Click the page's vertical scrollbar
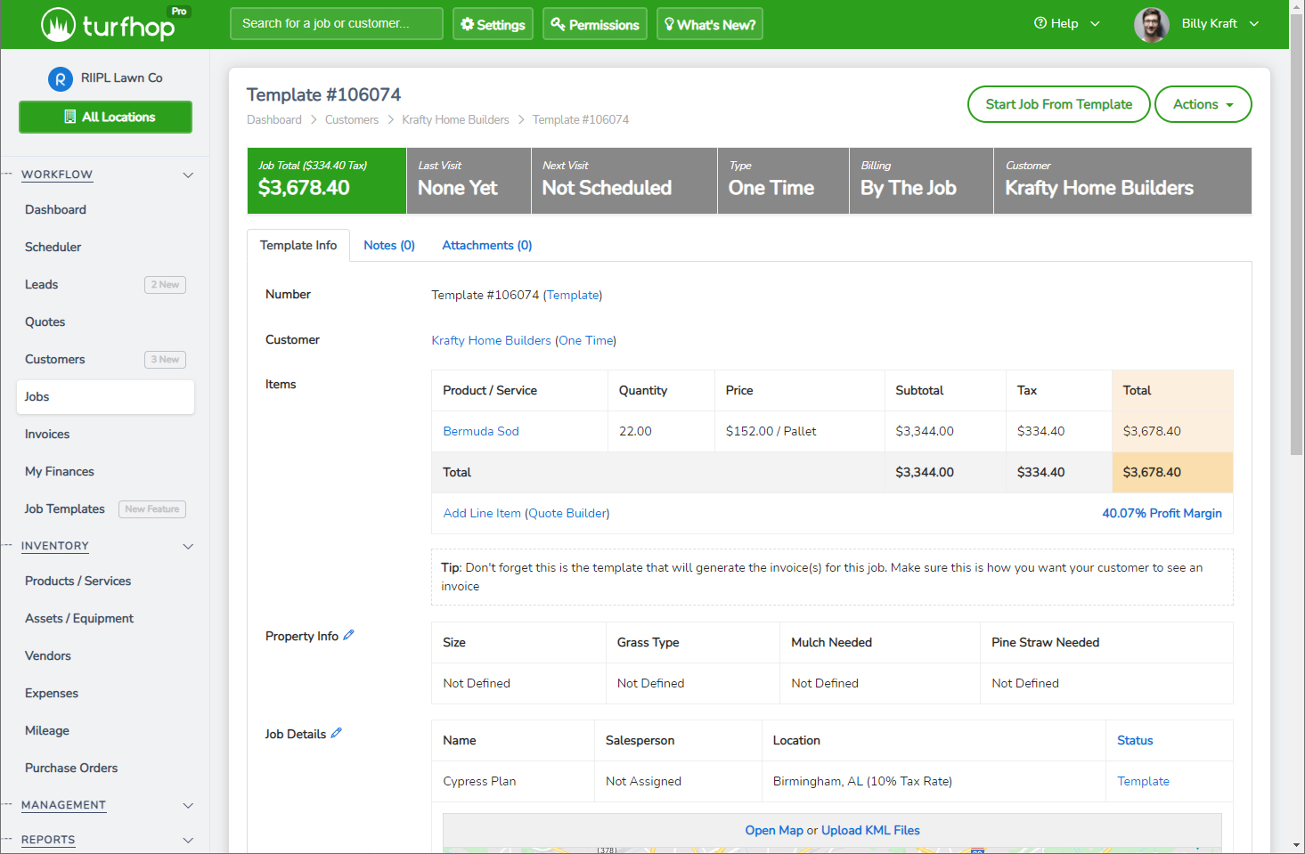 tap(1297, 235)
